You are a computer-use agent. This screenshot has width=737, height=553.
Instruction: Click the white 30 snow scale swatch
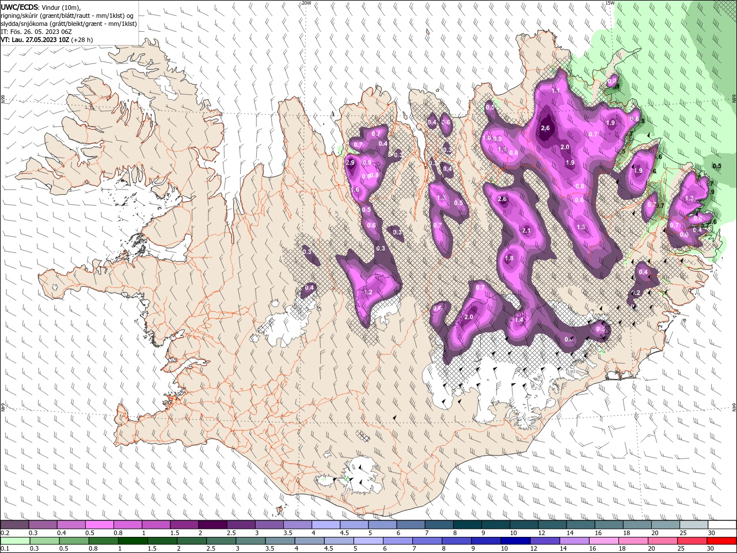click(x=723, y=525)
